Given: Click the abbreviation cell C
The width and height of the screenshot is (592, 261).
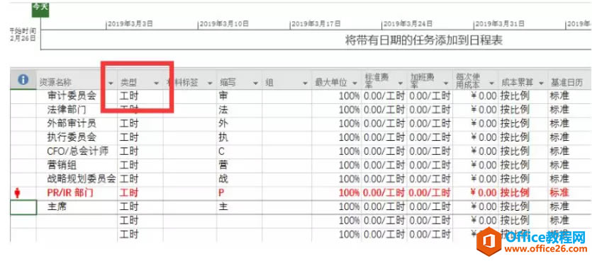Looking at the screenshot, I should click(x=239, y=151).
